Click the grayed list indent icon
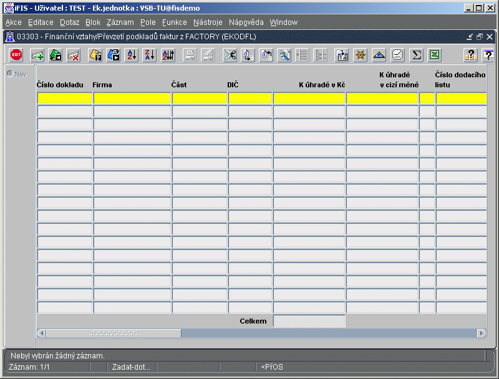The width and height of the screenshot is (499, 379). point(302,55)
